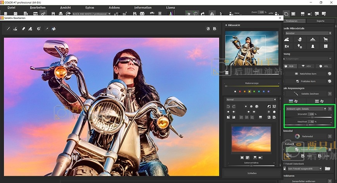
Task: Select the green mask color dot
Action: [x=254, y=92]
